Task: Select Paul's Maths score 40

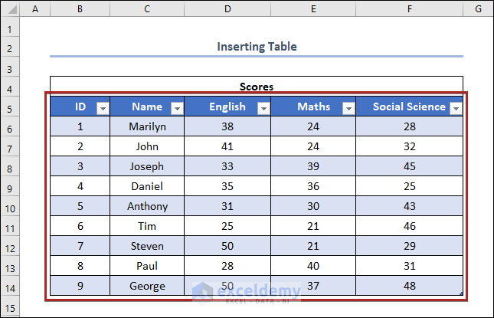Action: click(312, 266)
